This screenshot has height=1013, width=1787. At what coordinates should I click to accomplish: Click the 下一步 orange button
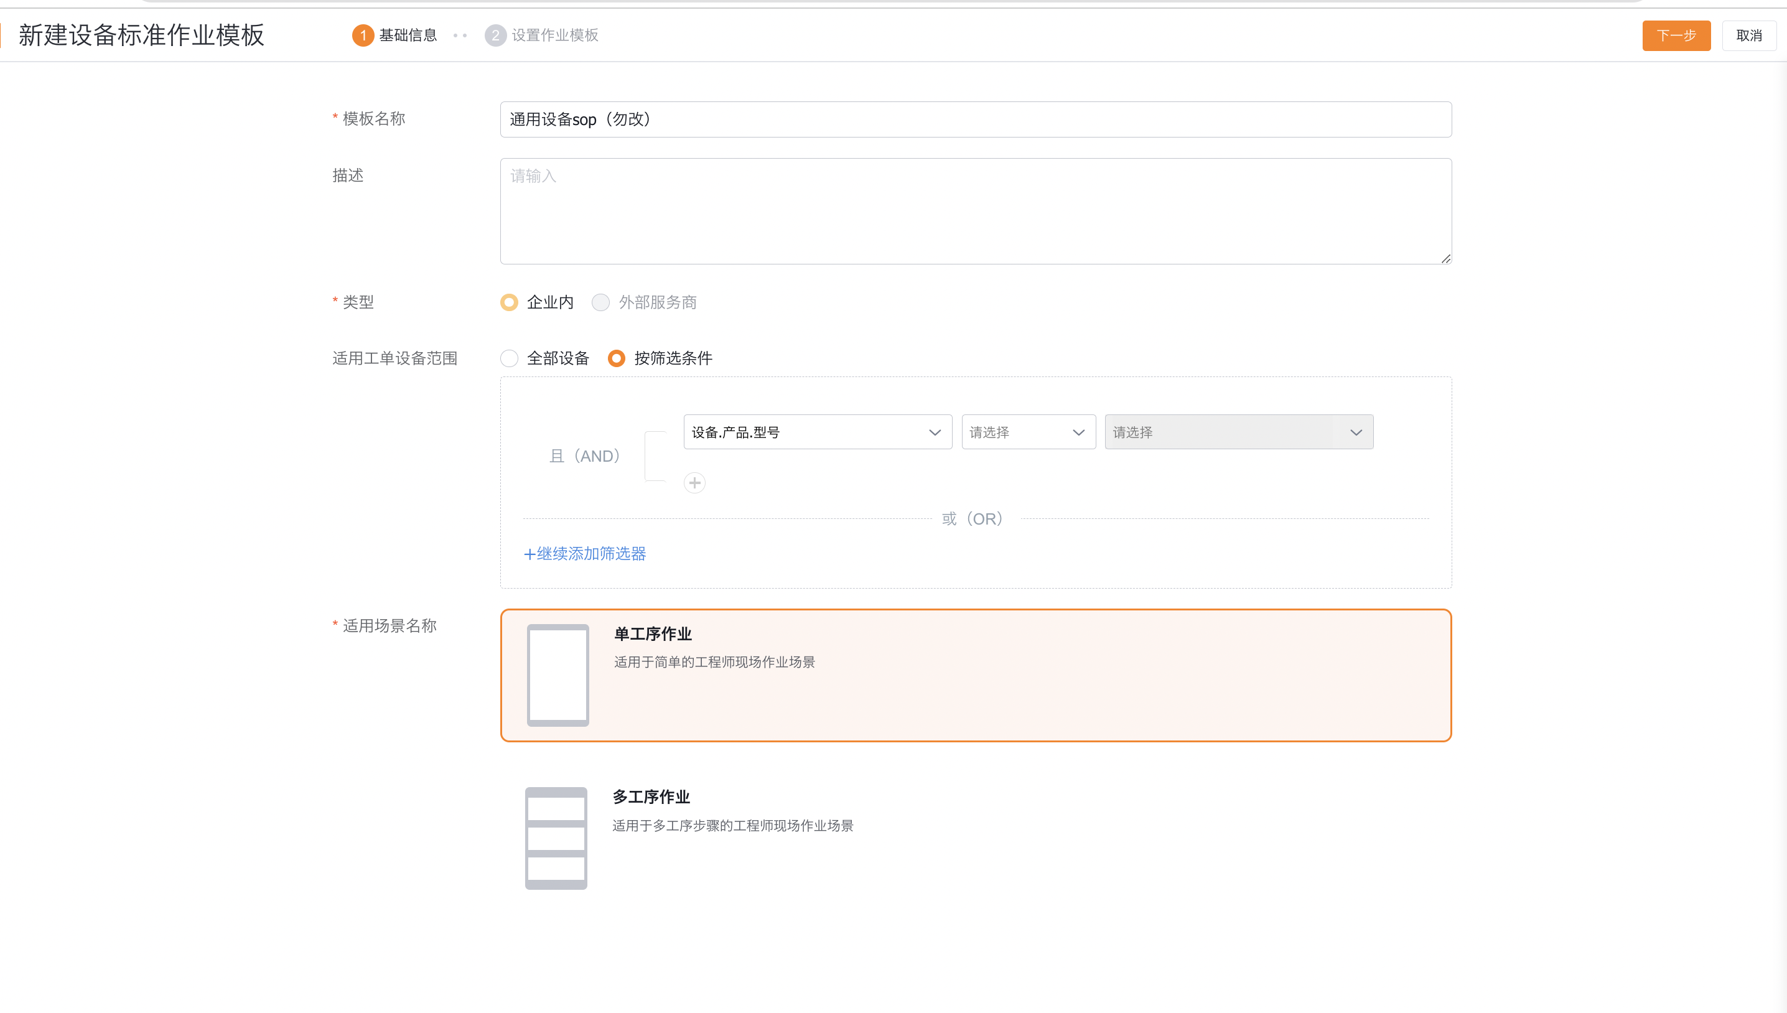(1676, 35)
